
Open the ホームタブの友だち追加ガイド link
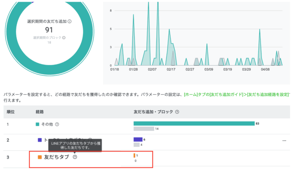click(236, 94)
